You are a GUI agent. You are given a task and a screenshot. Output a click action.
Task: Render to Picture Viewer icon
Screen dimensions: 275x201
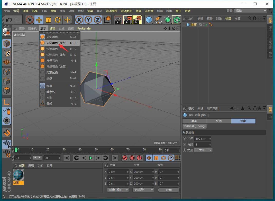click(128, 20)
